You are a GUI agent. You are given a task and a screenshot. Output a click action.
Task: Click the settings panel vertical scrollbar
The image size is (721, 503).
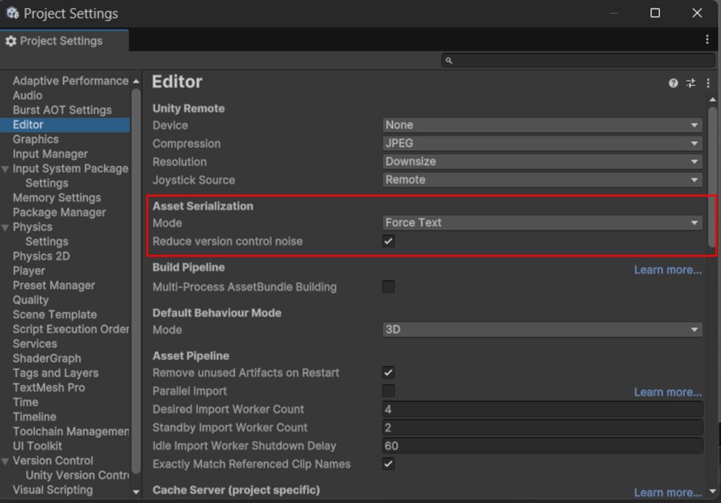pos(713,176)
